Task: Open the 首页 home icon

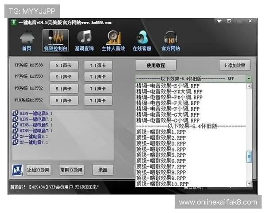Action: point(27,40)
